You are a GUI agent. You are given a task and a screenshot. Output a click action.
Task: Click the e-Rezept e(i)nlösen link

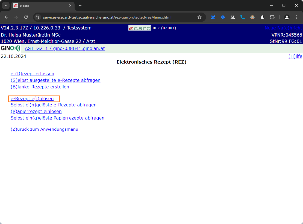pos(32,98)
